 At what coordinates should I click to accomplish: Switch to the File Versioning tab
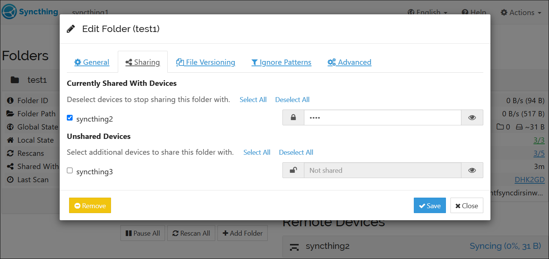206,62
